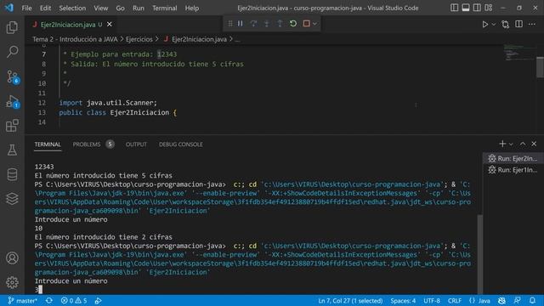Open the run options dropdown arrow
Screen dimensions: 544x306
494,25
